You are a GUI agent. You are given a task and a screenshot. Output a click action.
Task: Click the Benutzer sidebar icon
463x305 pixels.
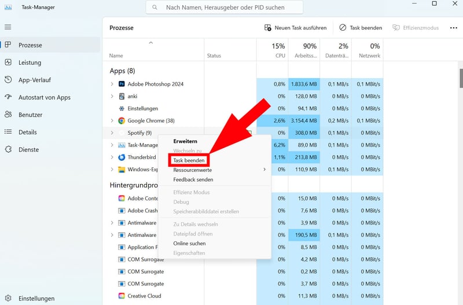[x=8, y=115]
